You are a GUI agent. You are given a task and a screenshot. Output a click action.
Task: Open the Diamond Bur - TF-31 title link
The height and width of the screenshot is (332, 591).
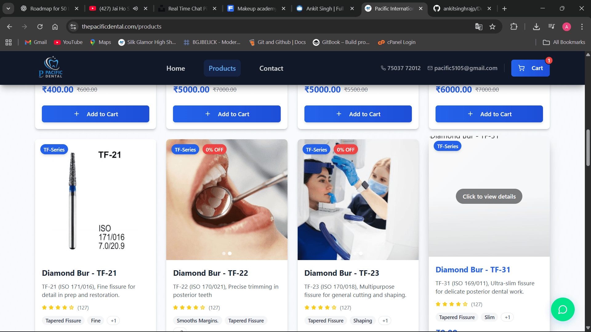[x=472, y=270]
